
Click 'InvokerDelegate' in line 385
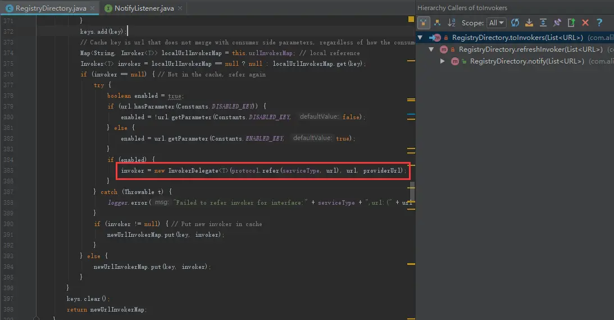193,170
